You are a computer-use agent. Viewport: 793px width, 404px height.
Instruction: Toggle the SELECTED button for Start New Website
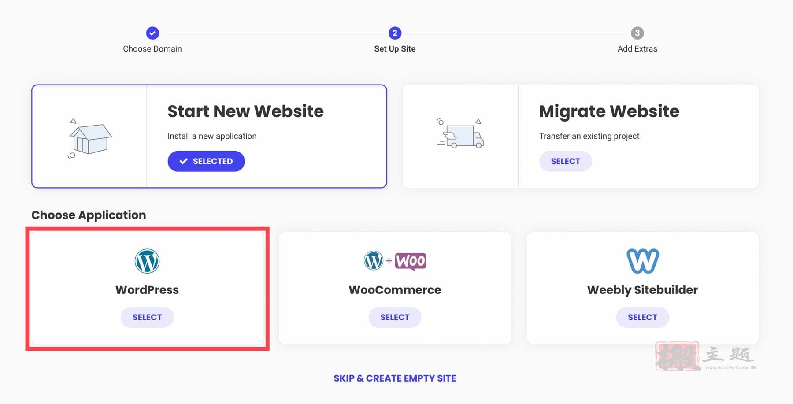coord(206,161)
